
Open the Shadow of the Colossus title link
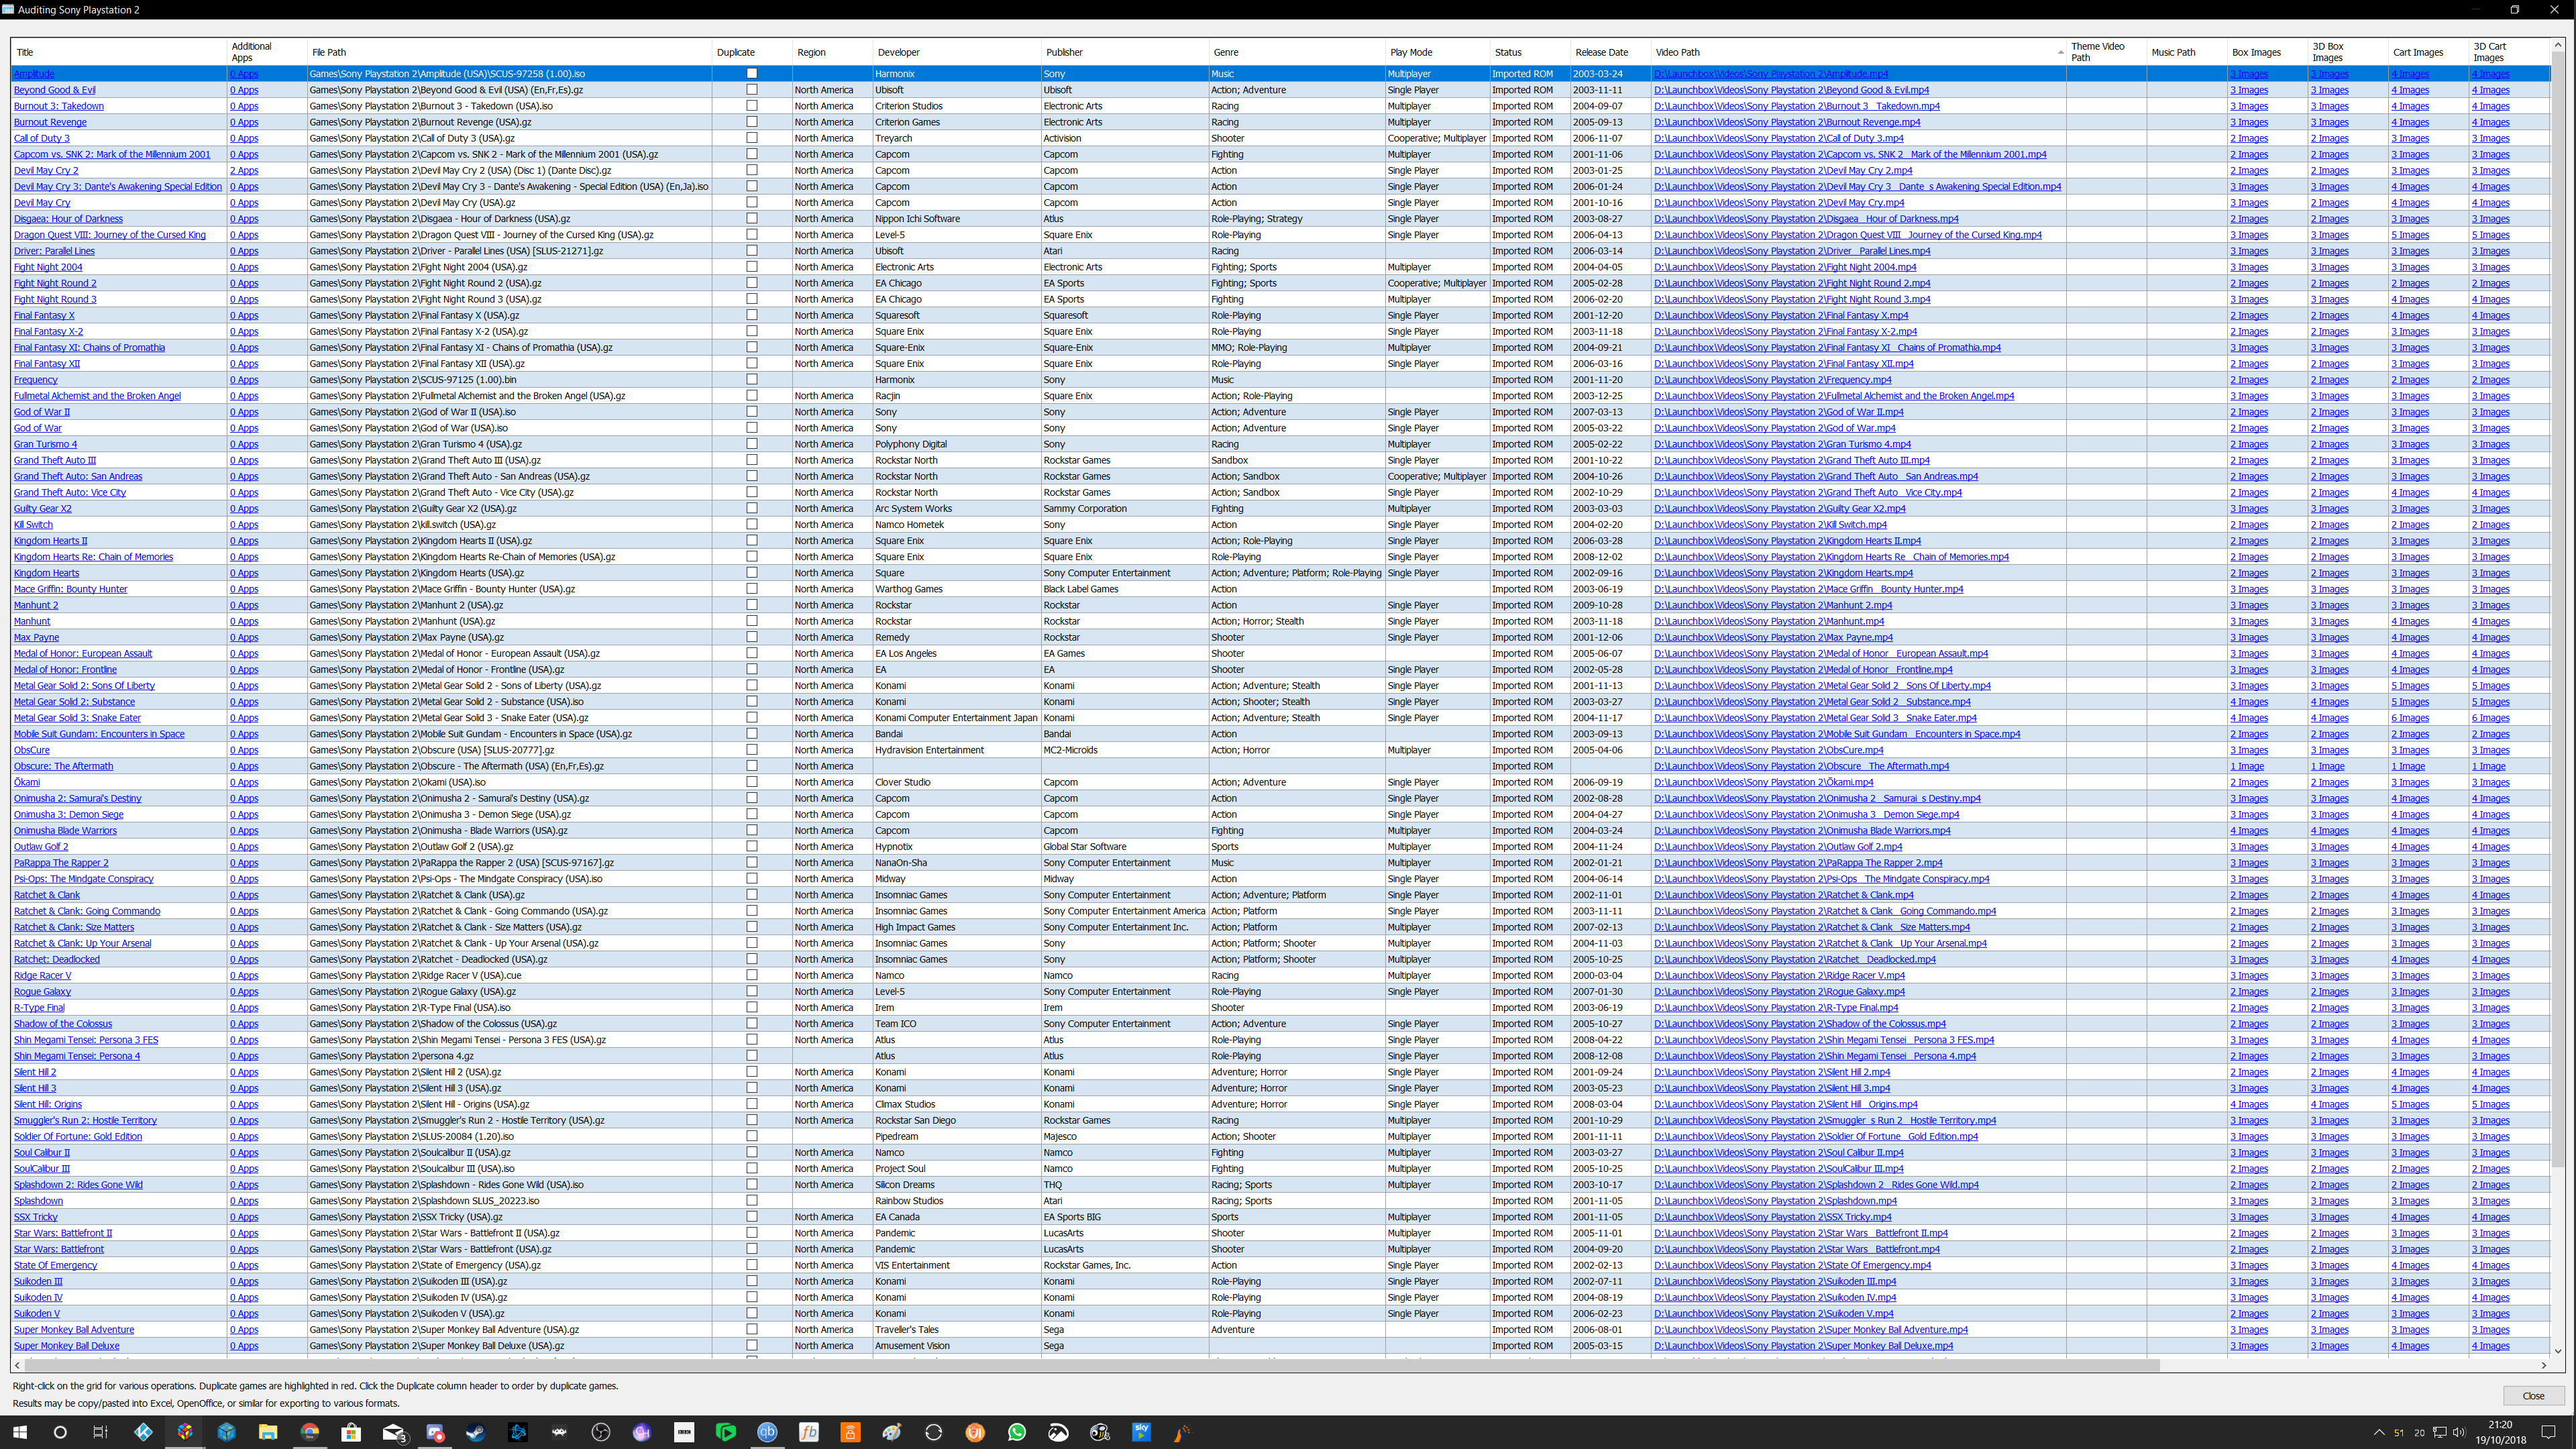click(x=63, y=1024)
